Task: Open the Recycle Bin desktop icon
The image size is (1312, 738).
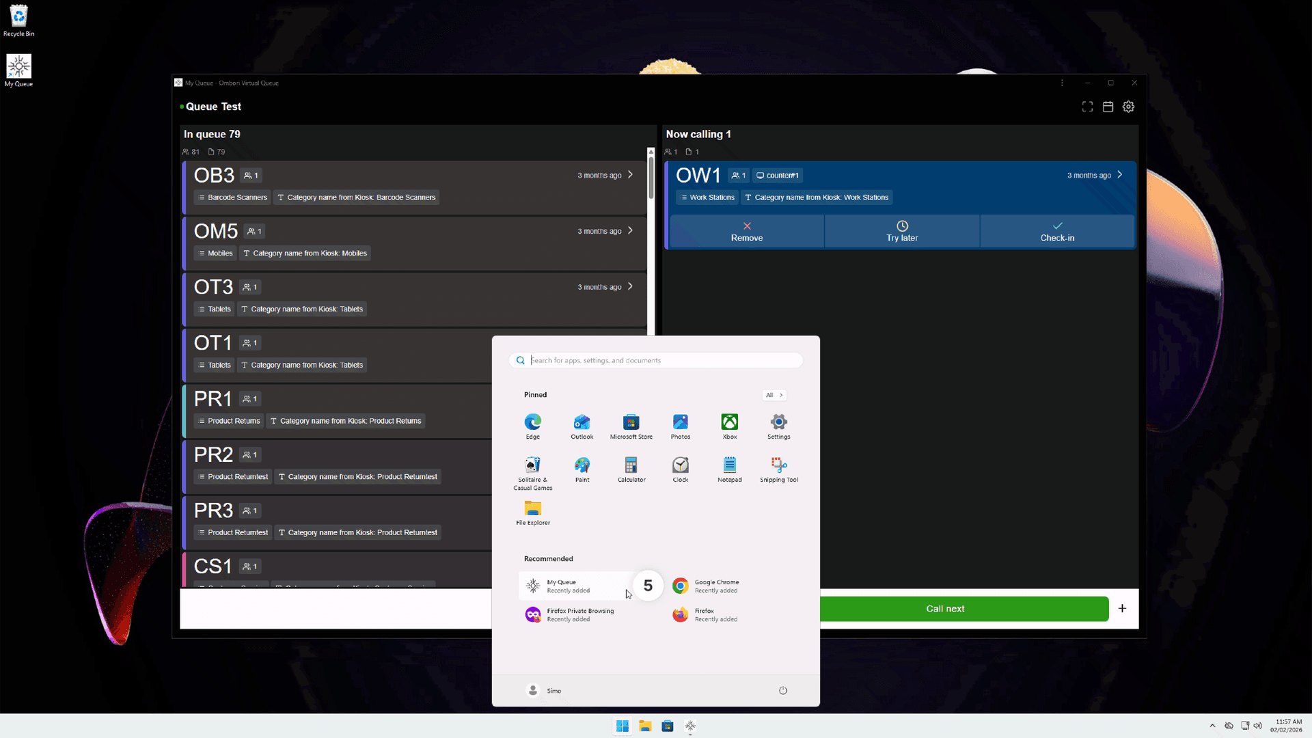Action: coord(19,20)
